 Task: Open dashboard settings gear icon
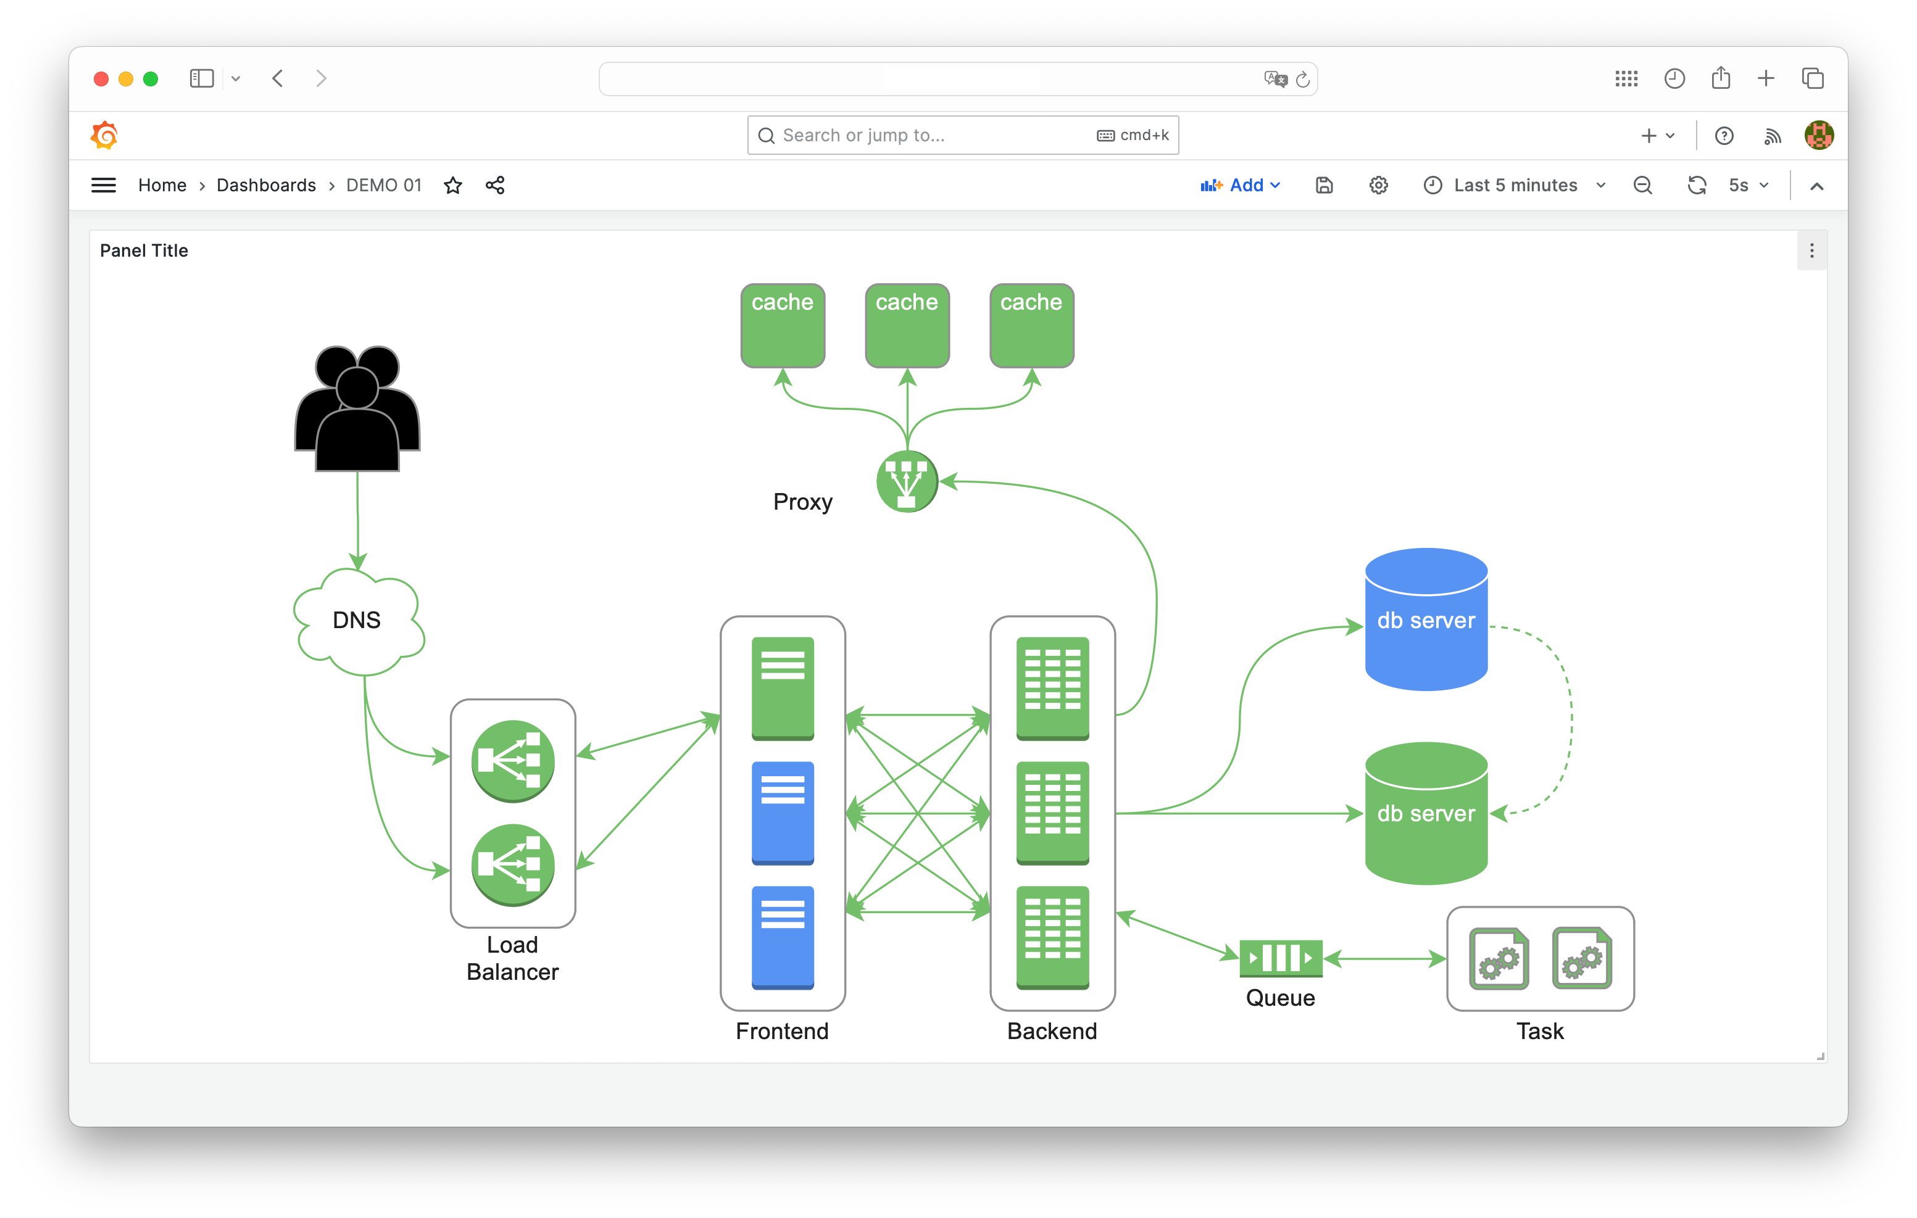pyautogui.click(x=1378, y=186)
